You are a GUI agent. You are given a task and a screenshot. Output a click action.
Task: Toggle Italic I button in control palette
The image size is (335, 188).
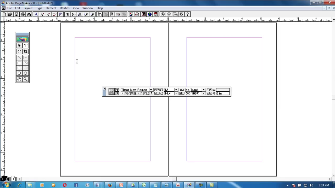pos(129,93)
